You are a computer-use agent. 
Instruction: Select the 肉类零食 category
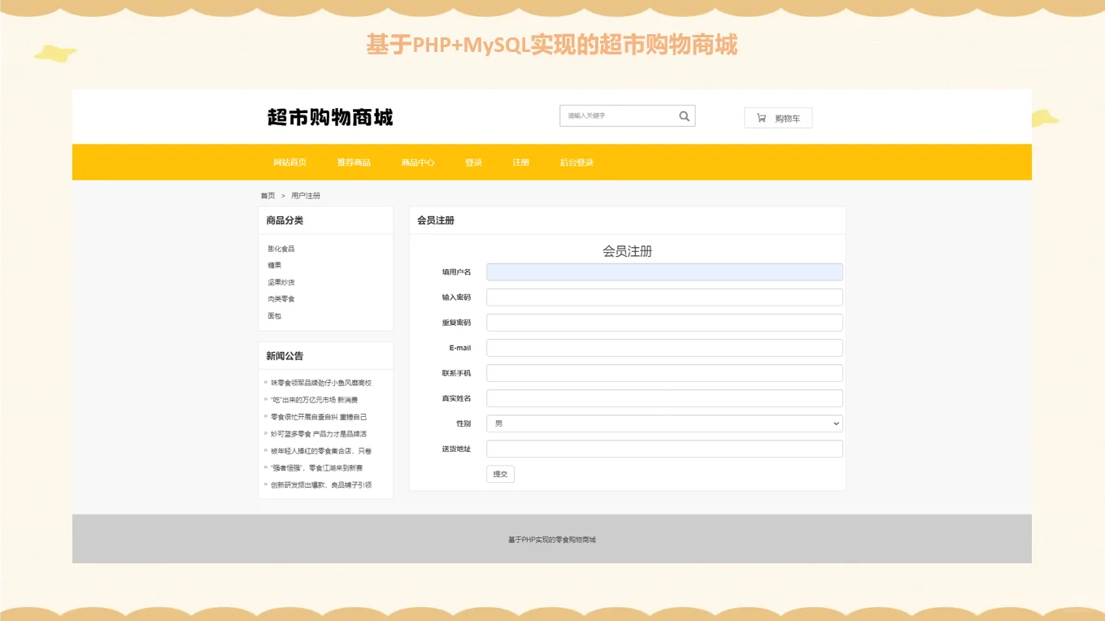point(280,298)
